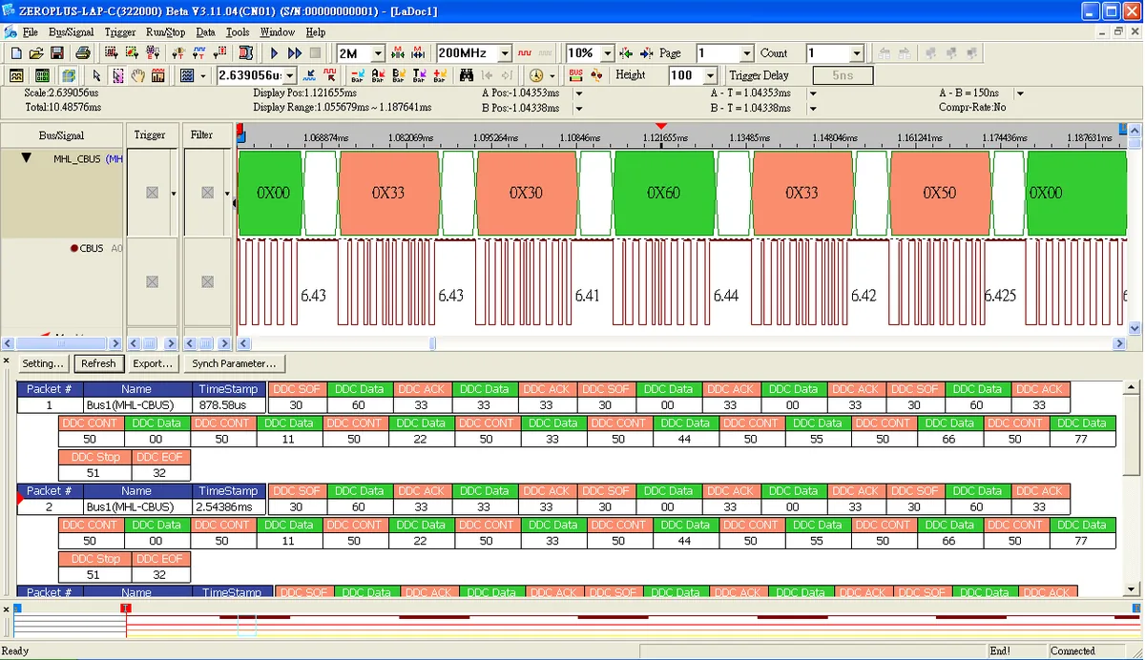This screenshot has width=1145, height=660.
Task: Create a new document with New icon
Action: (x=16, y=53)
